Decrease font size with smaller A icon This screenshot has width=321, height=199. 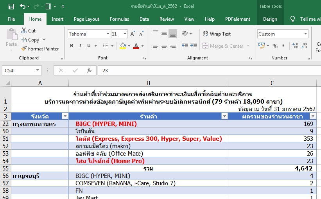coord(142,34)
